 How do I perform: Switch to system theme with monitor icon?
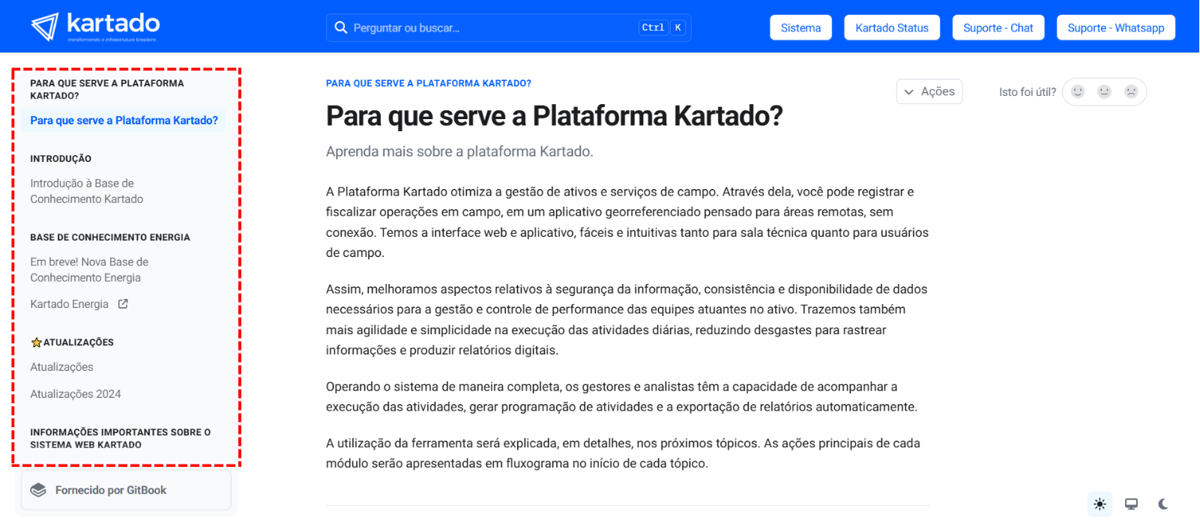[x=1131, y=504]
